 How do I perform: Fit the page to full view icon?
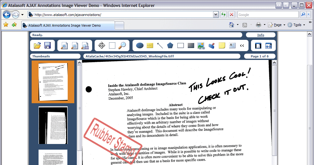(x=258, y=46)
